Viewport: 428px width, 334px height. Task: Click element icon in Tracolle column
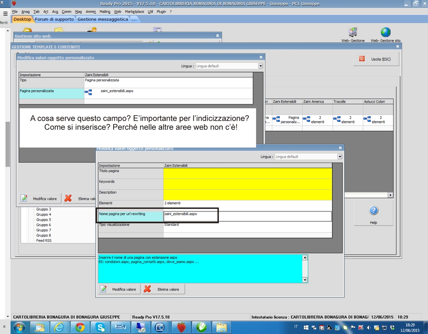tap(337, 119)
